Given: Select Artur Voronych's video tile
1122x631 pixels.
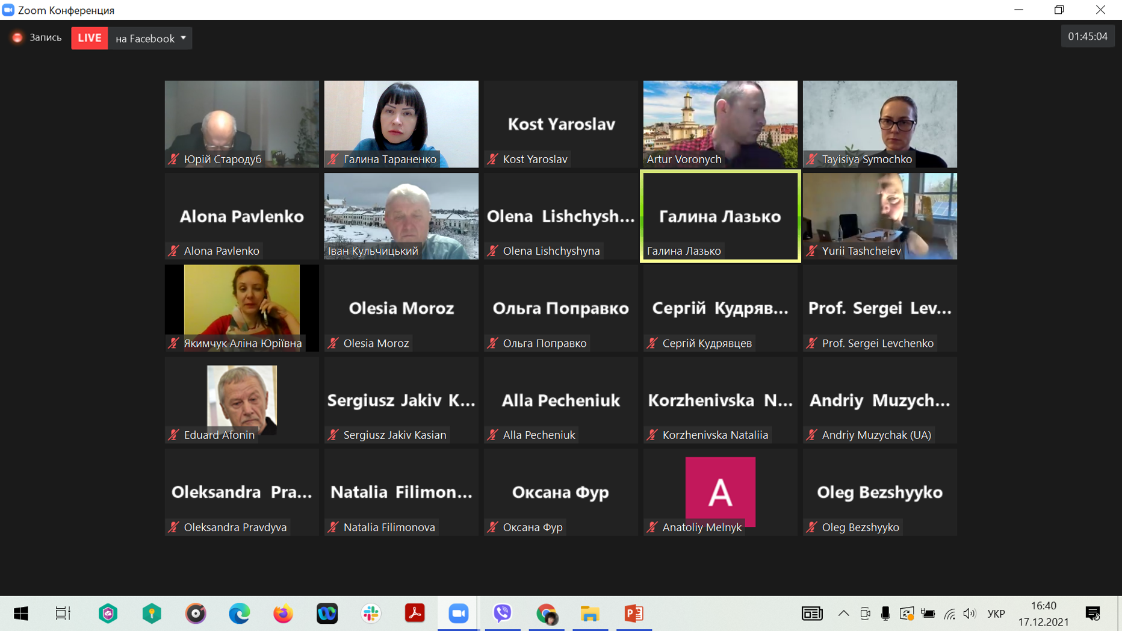Looking at the screenshot, I should (721, 124).
